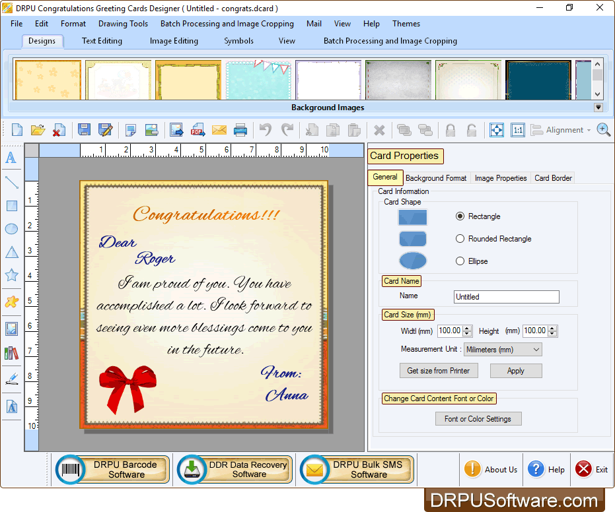Open DRPU Bulk SMS Software link
This screenshot has width=615, height=512.
(357, 469)
